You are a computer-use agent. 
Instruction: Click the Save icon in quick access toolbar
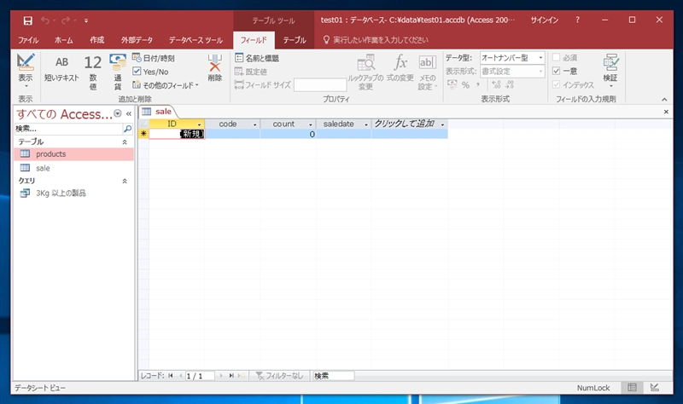coord(27,20)
